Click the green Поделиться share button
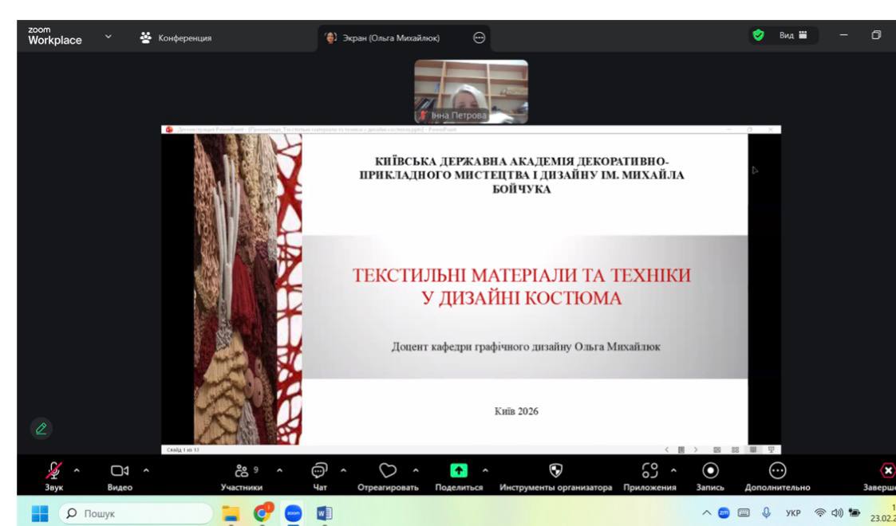Screen dimensions: 896x526 [x=459, y=471]
